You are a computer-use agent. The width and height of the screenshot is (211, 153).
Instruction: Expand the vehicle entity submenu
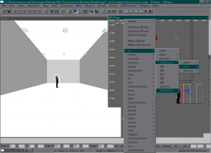pos(140,142)
